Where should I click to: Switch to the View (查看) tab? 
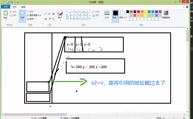[23, 7]
